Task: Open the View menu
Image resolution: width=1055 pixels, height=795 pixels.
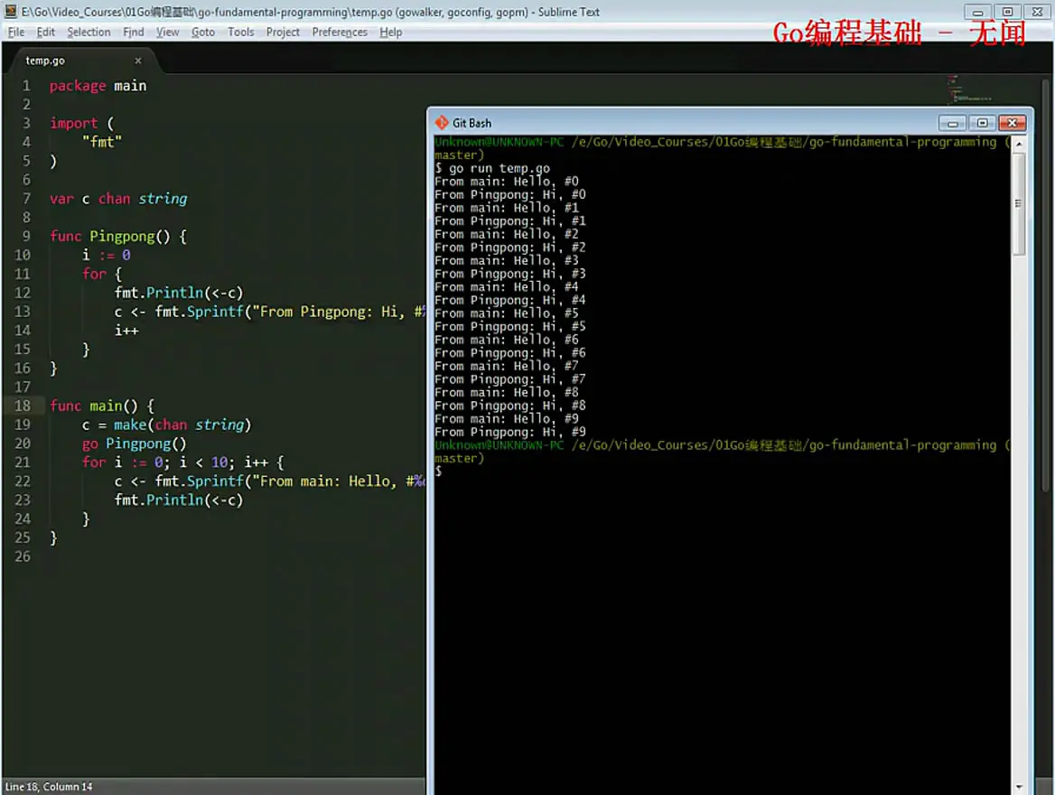Action: (x=167, y=33)
